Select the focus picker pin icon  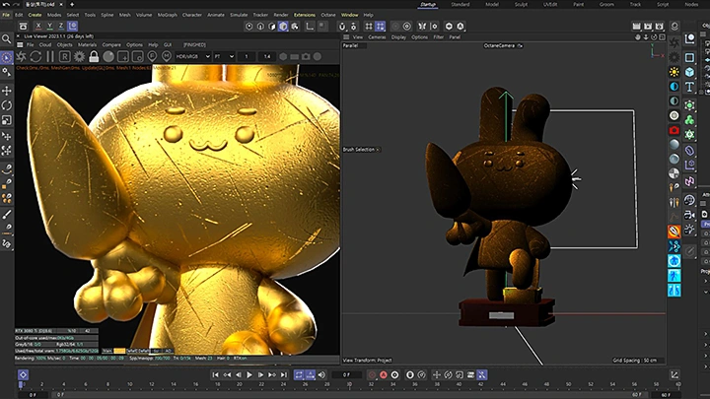pyautogui.click(x=152, y=56)
